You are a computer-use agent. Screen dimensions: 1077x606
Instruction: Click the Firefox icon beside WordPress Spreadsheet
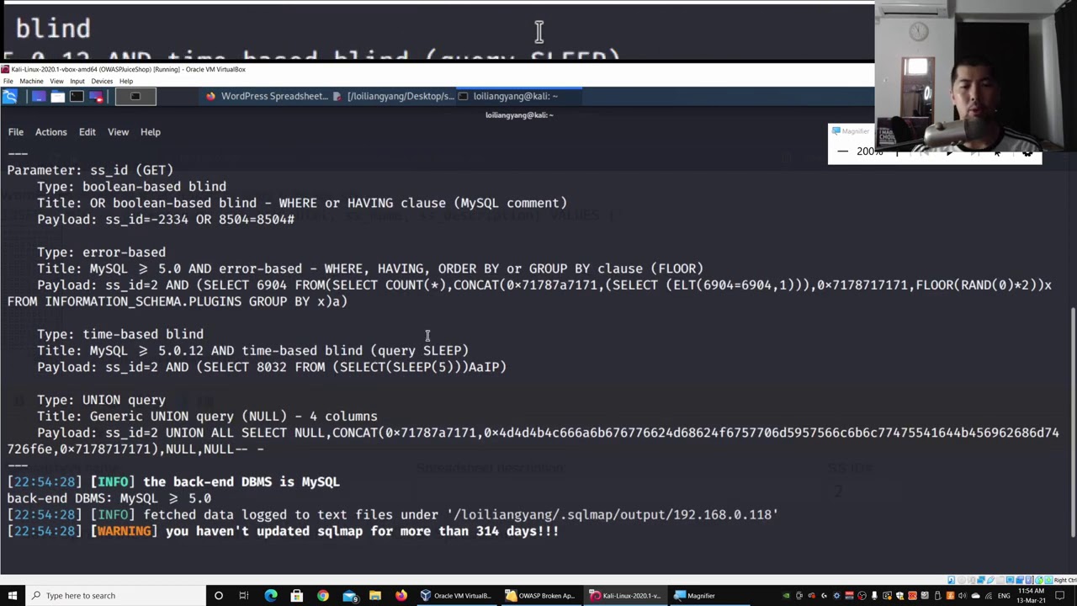211,96
